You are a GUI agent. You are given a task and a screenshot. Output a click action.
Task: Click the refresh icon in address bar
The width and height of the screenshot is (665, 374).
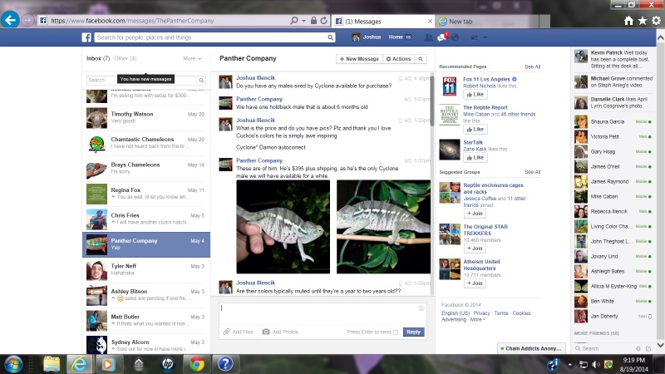coord(324,20)
